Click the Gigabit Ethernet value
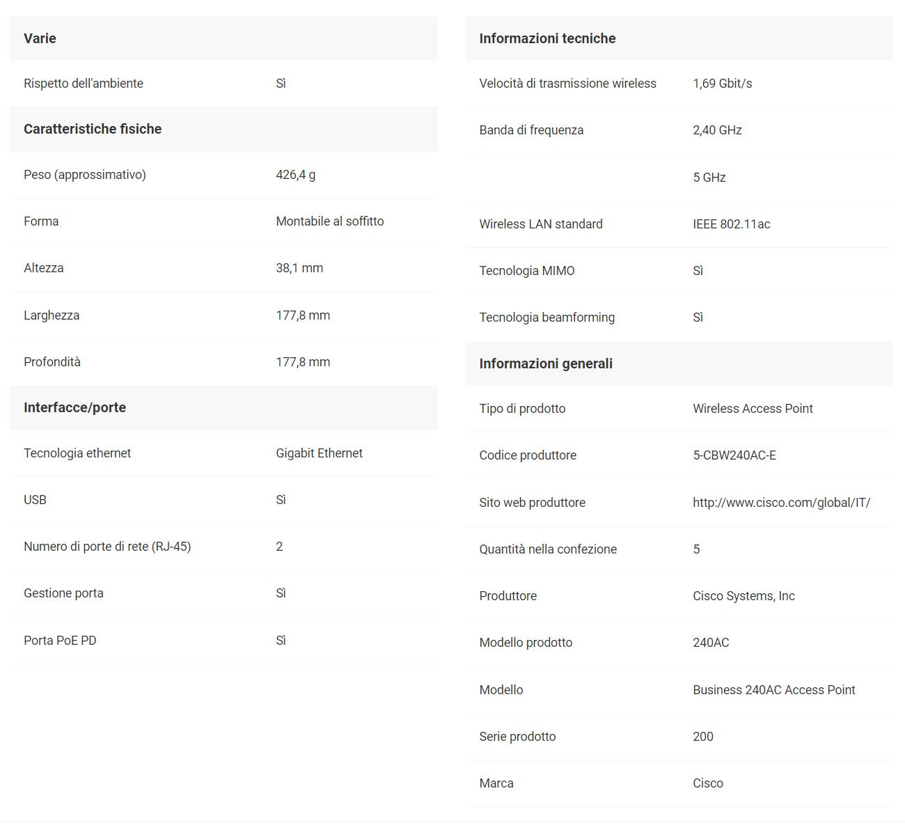Image resolution: width=905 pixels, height=830 pixels. tap(319, 453)
